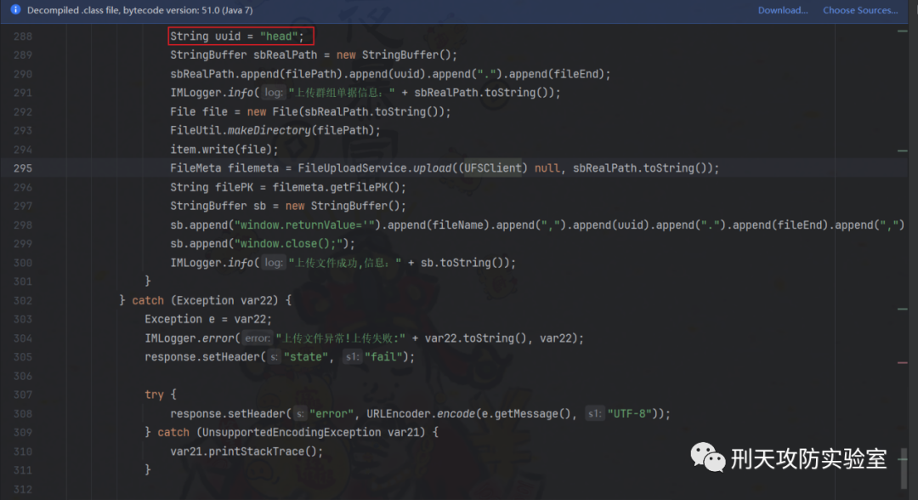Click the sb.append("window.close();") line
This screenshot has width=918, height=500.
[x=263, y=243]
